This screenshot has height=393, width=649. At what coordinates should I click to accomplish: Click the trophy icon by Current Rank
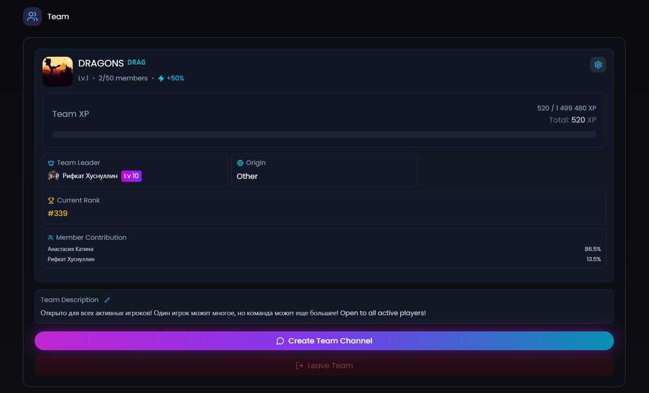[x=51, y=200]
